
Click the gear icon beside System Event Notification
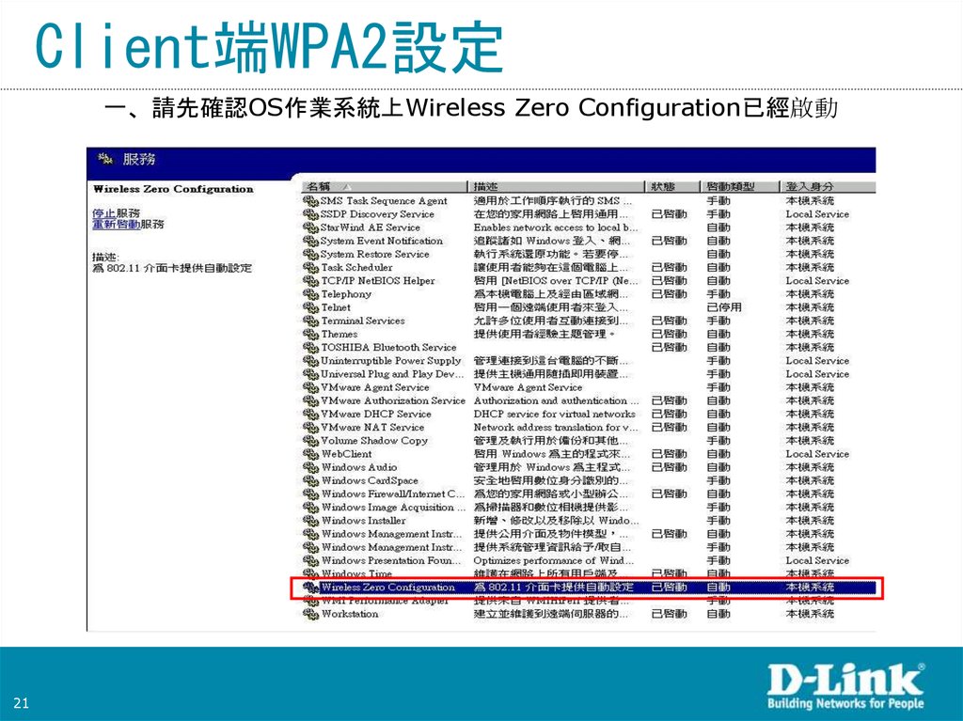point(310,241)
